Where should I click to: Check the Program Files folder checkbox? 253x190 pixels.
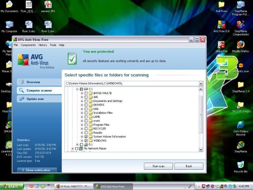(86, 125)
